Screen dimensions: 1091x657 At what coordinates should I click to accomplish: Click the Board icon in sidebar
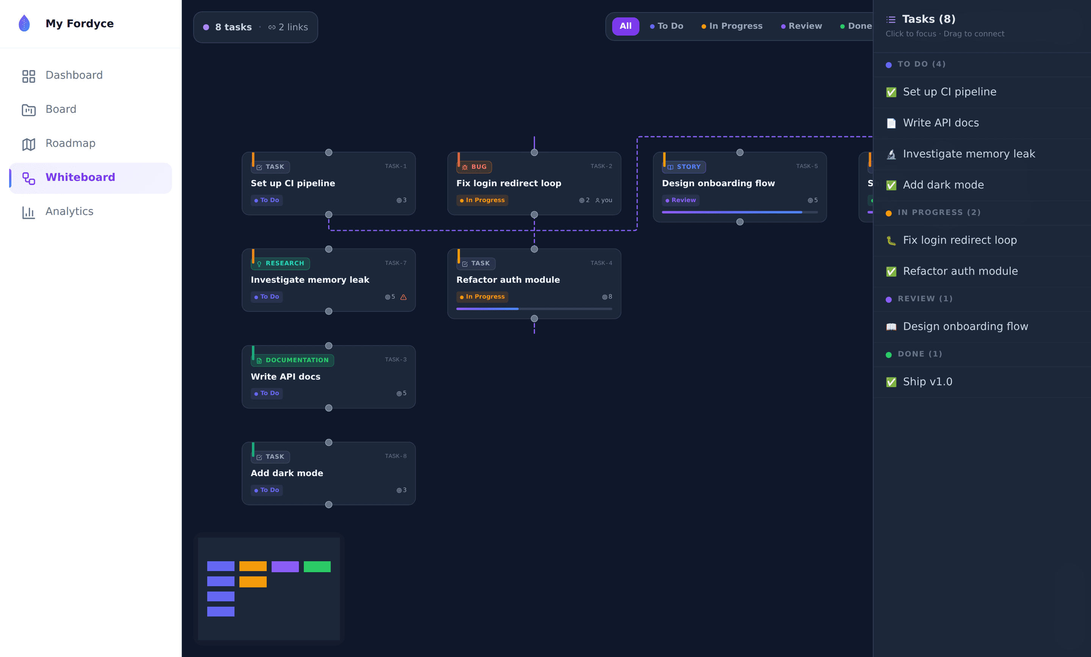click(x=29, y=110)
